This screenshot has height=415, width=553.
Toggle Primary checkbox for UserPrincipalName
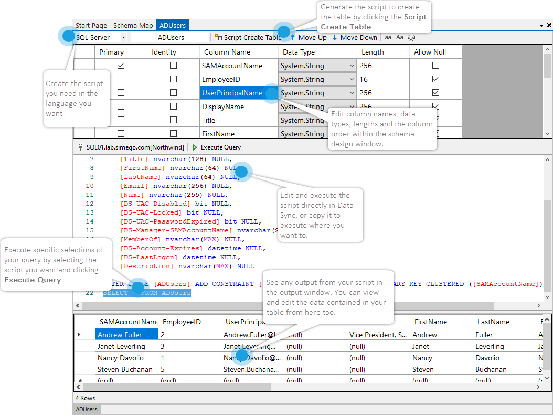pos(121,93)
